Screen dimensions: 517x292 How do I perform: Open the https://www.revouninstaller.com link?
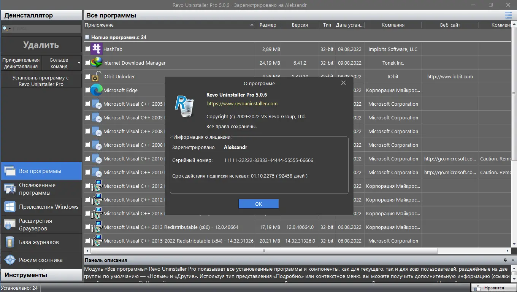(242, 103)
